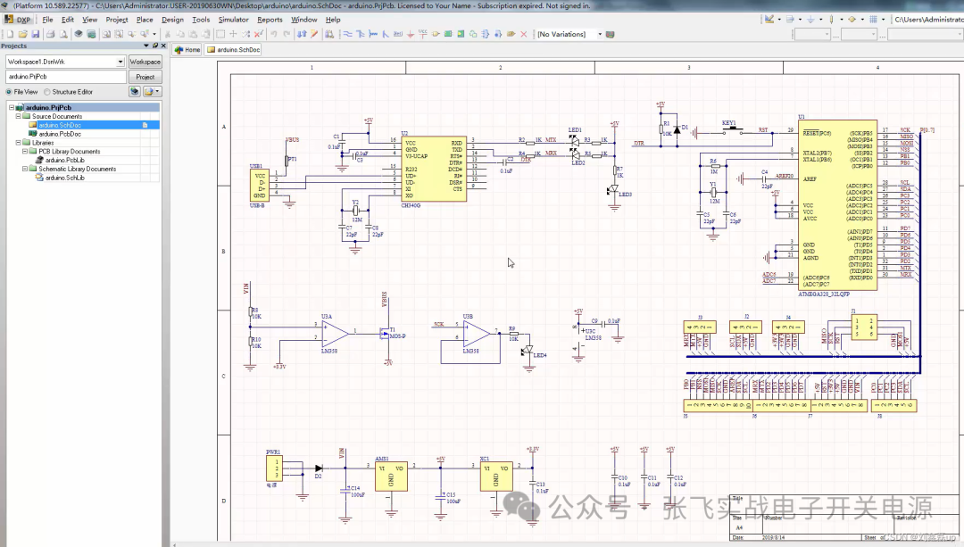Open the Design menu
964x547 pixels.
173,19
